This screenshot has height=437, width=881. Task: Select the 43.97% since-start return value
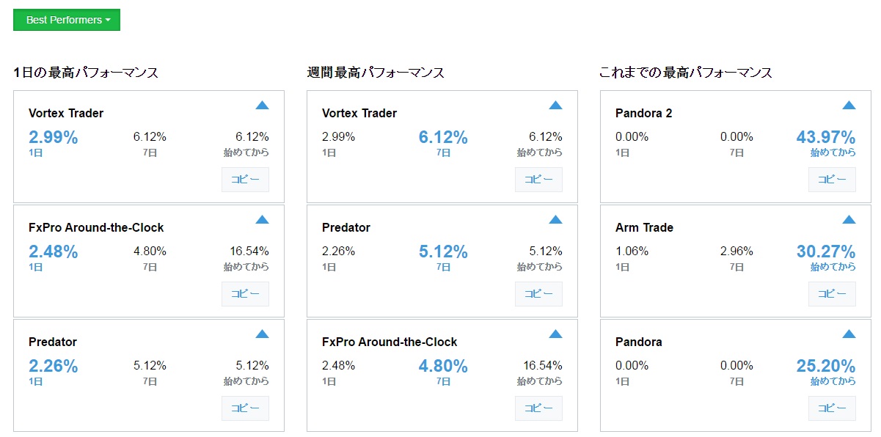pyautogui.click(x=826, y=137)
